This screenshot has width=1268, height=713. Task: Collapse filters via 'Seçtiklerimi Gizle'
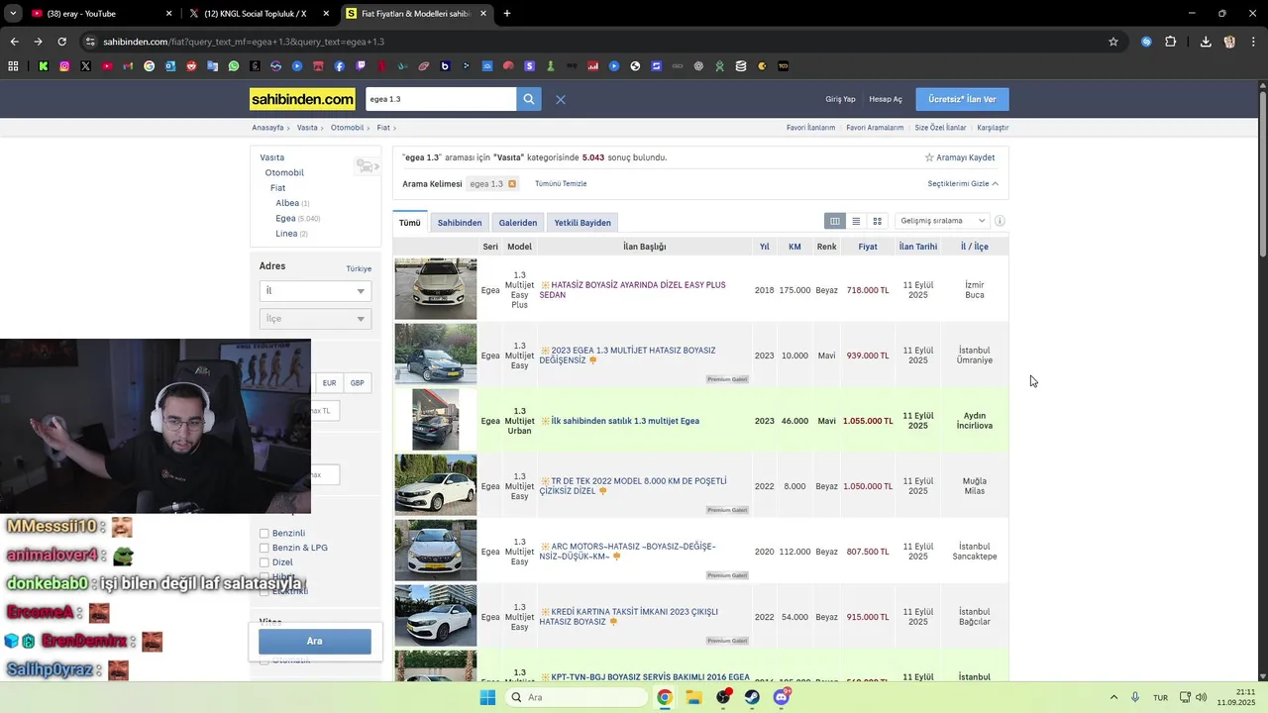pyautogui.click(x=963, y=183)
